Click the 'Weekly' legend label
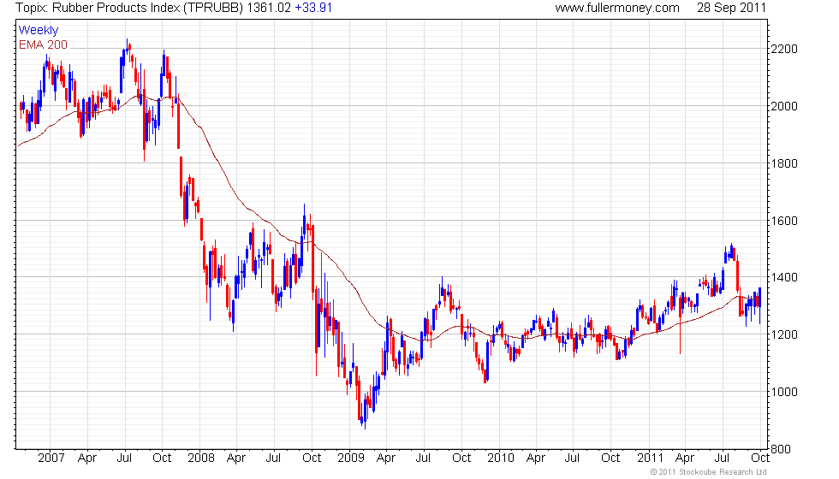The image size is (839, 479). tap(38, 31)
